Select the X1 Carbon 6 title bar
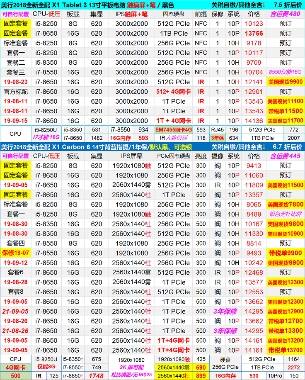Viewport: 305px width, 380px height. [104, 147]
